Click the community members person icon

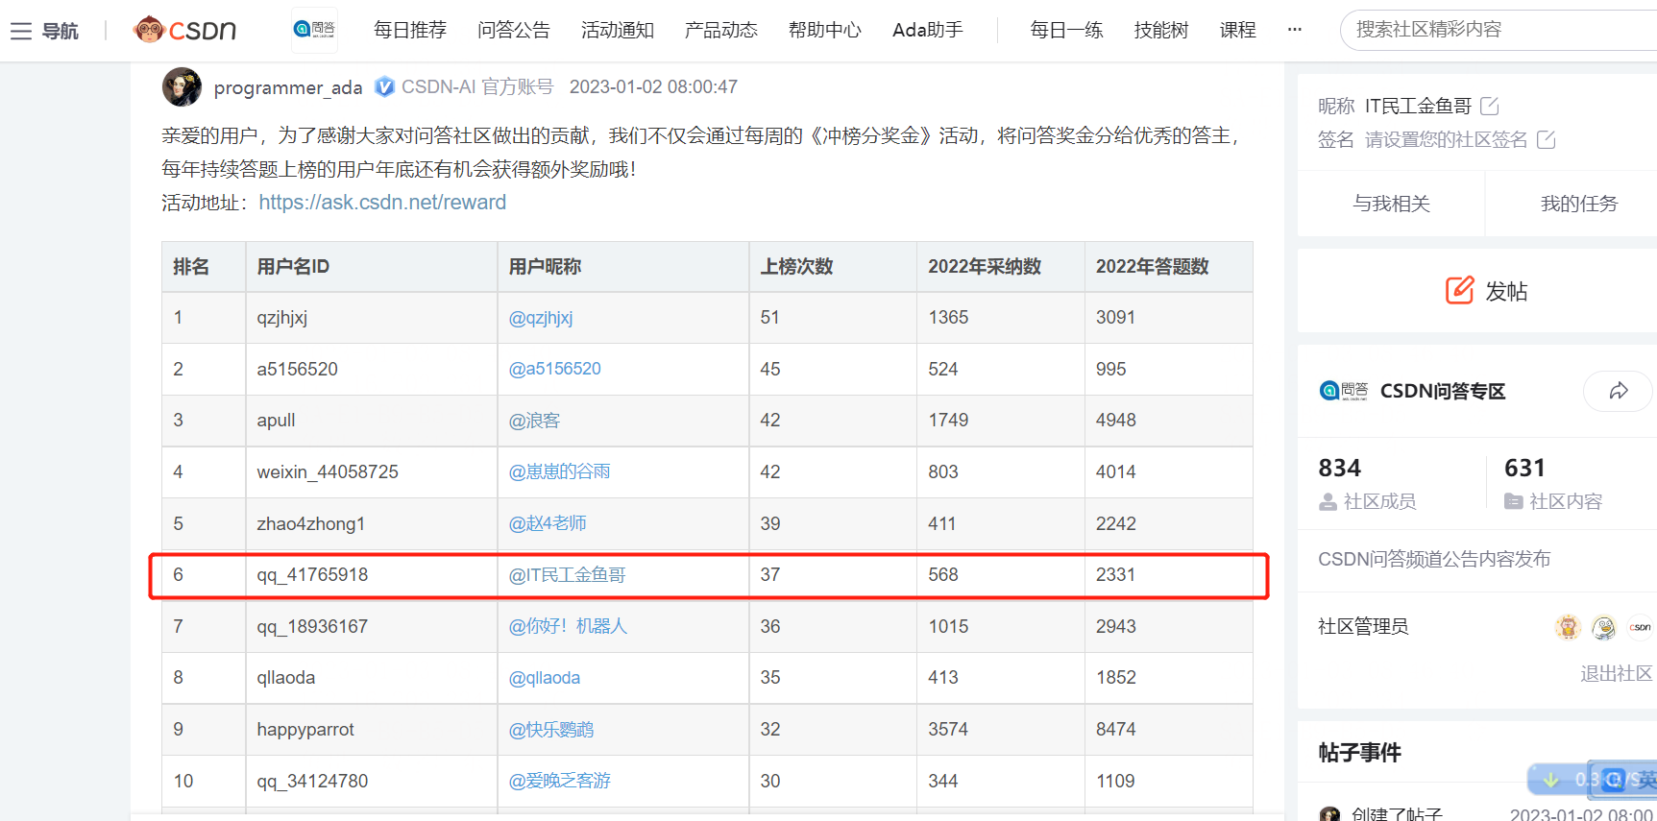1328,501
